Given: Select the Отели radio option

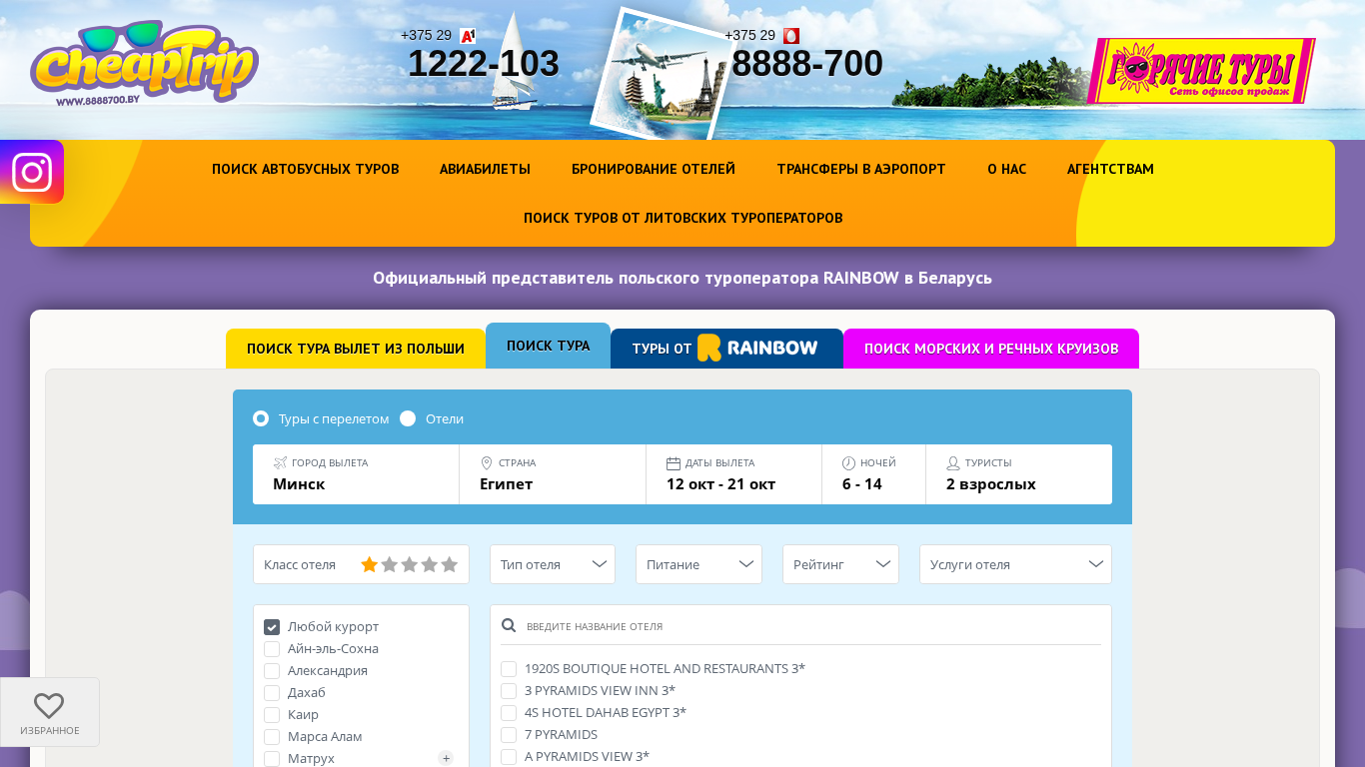Looking at the screenshot, I should tap(408, 418).
